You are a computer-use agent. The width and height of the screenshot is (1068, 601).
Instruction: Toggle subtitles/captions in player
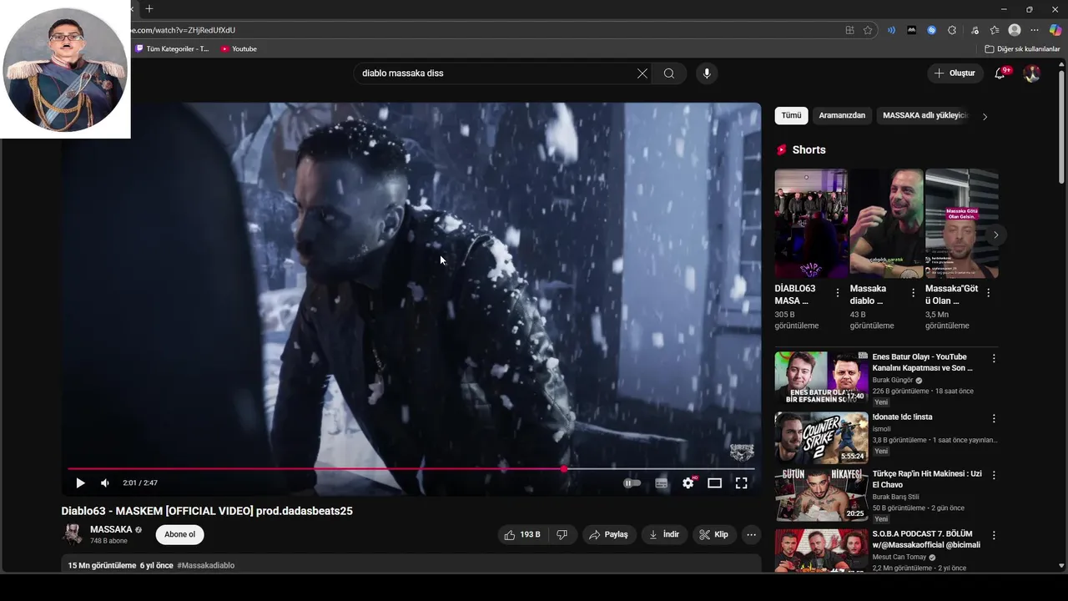661,482
